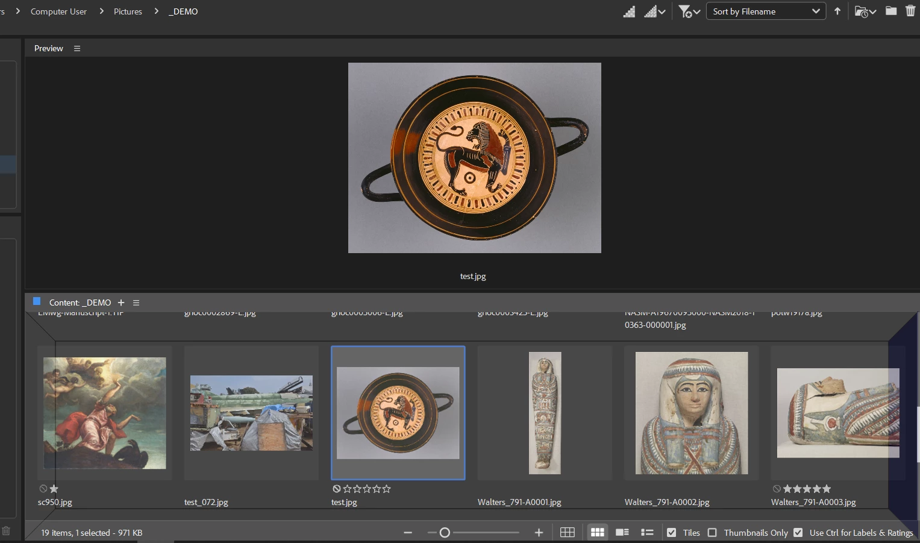This screenshot has width=920, height=543.
Task: Open filter items by rating menu
Action: (x=689, y=11)
